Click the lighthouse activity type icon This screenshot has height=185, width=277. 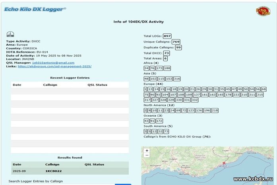10,35
